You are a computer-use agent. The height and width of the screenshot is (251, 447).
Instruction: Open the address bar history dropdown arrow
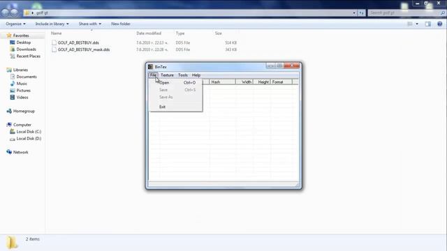pyautogui.click(x=354, y=13)
